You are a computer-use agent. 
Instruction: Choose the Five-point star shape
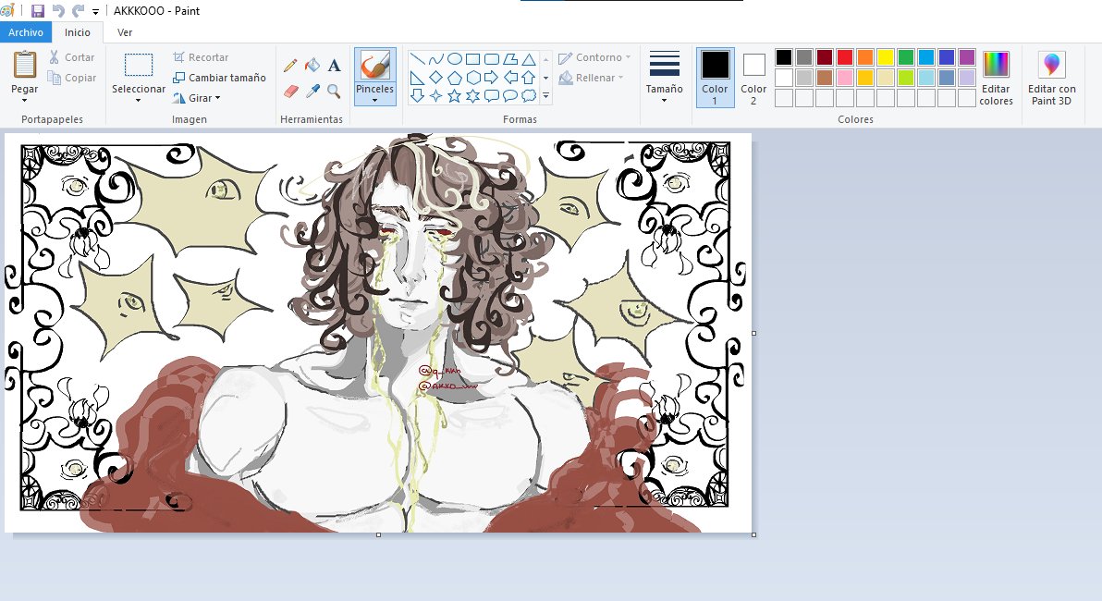click(455, 95)
